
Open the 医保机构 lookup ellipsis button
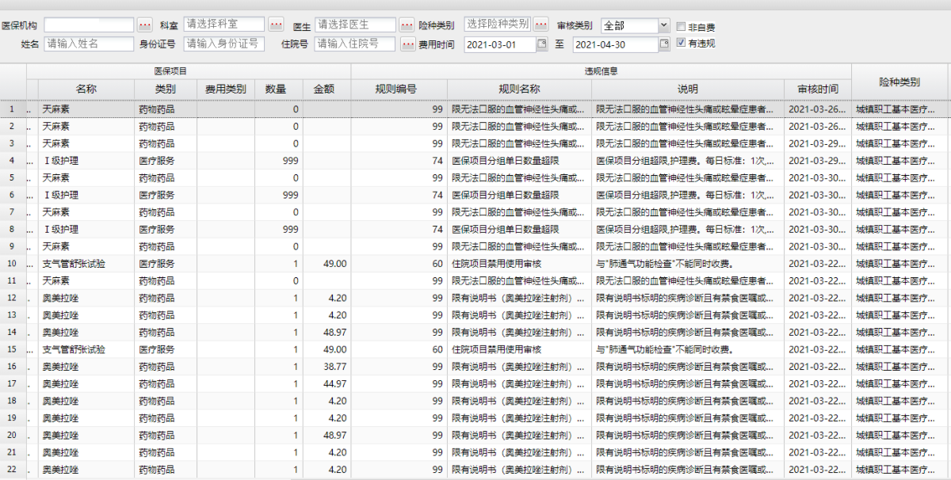click(x=144, y=25)
